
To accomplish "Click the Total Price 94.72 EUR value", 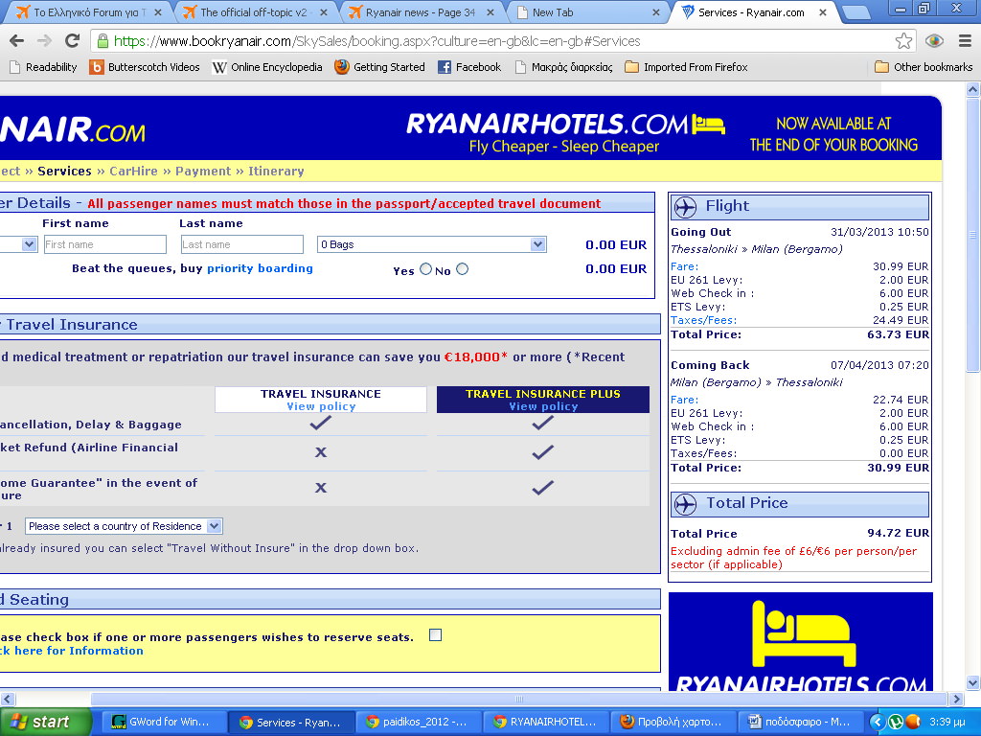I will (898, 533).
